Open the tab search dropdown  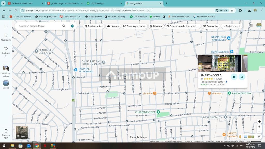click(x=3, y=3)
